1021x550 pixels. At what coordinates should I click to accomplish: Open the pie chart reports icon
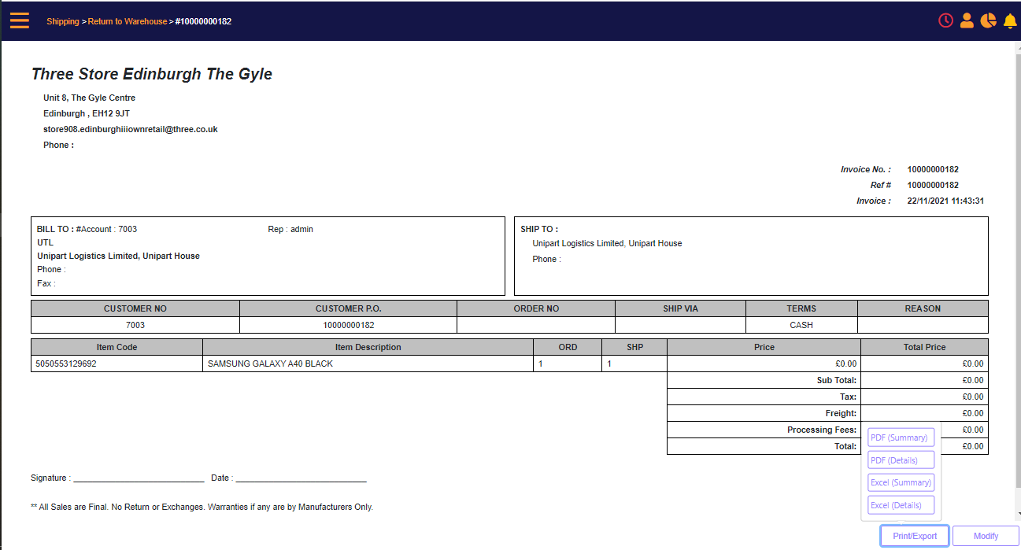[988, 20]
